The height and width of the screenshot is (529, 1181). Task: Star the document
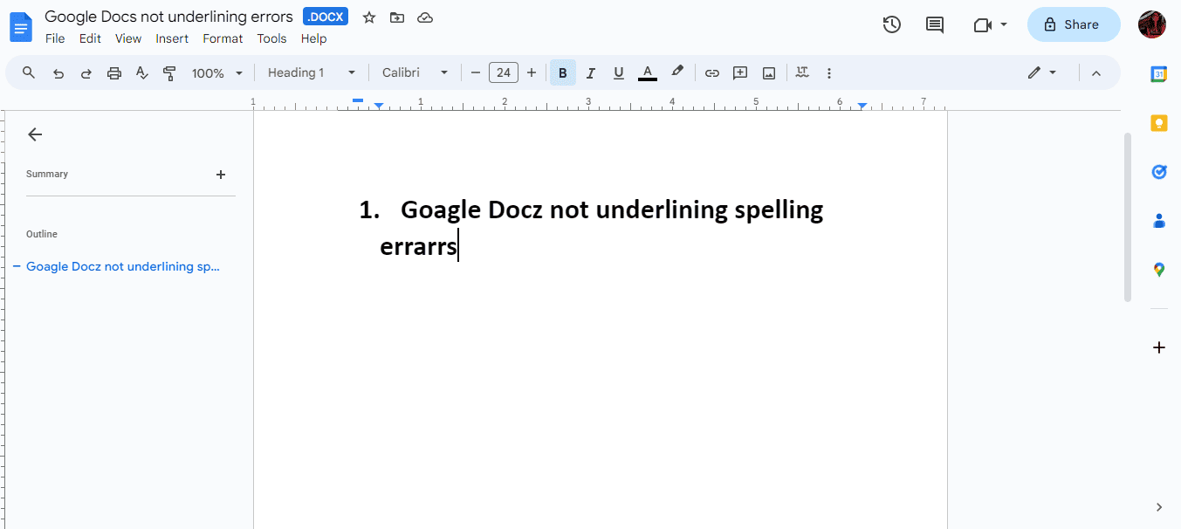pyautogui.click(x=368, y=17)
